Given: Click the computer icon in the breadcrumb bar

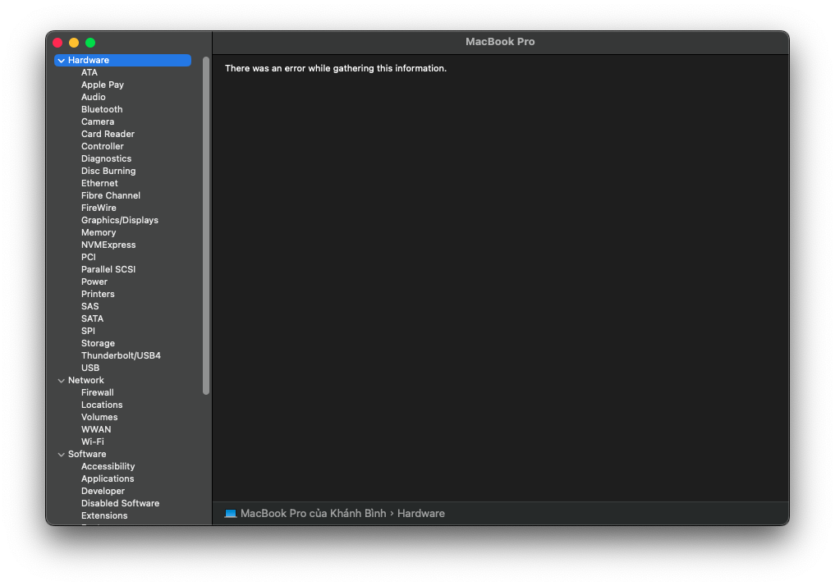Looking at the screenshot, I should 231,513.
